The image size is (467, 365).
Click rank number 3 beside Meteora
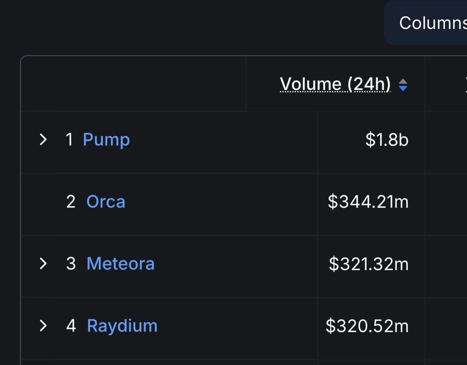pyautogui.click(x=71, y=264)
